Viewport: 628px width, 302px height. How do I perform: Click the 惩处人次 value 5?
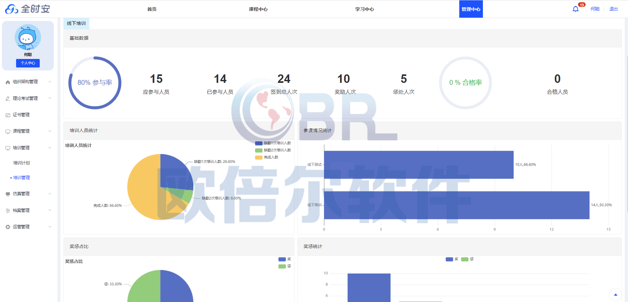pos(404,79)
